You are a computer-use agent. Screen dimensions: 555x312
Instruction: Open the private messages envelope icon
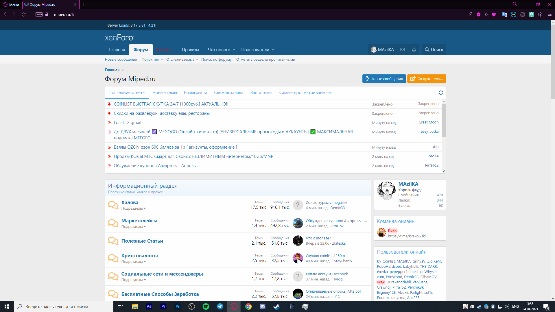click(403, 50)
